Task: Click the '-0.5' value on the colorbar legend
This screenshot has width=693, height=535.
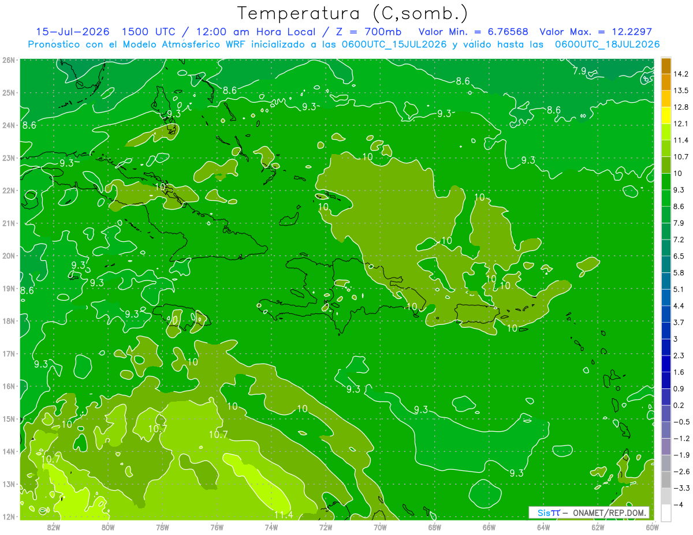Action: [682, 421]
